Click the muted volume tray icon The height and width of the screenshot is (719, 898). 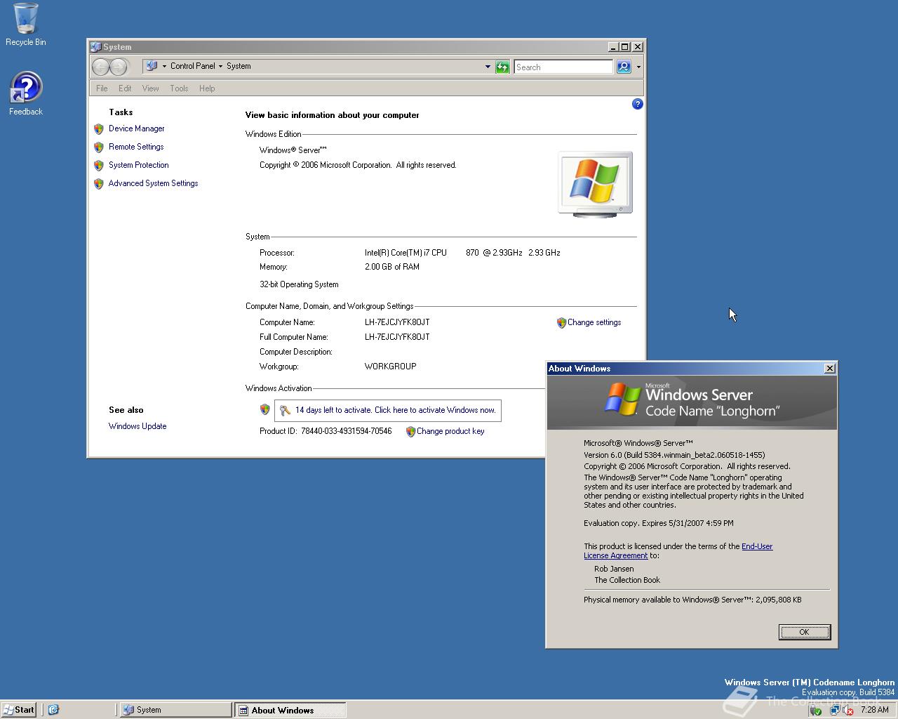point(848,710)
